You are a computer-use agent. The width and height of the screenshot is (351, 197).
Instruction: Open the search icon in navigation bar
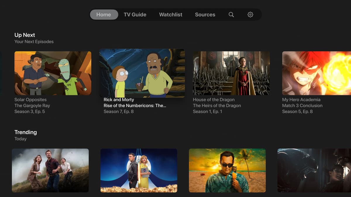coord(231,15)
